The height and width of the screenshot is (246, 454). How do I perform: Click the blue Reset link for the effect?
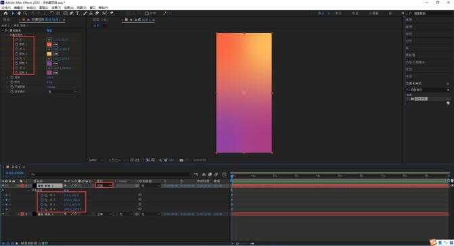click(49, 30)
